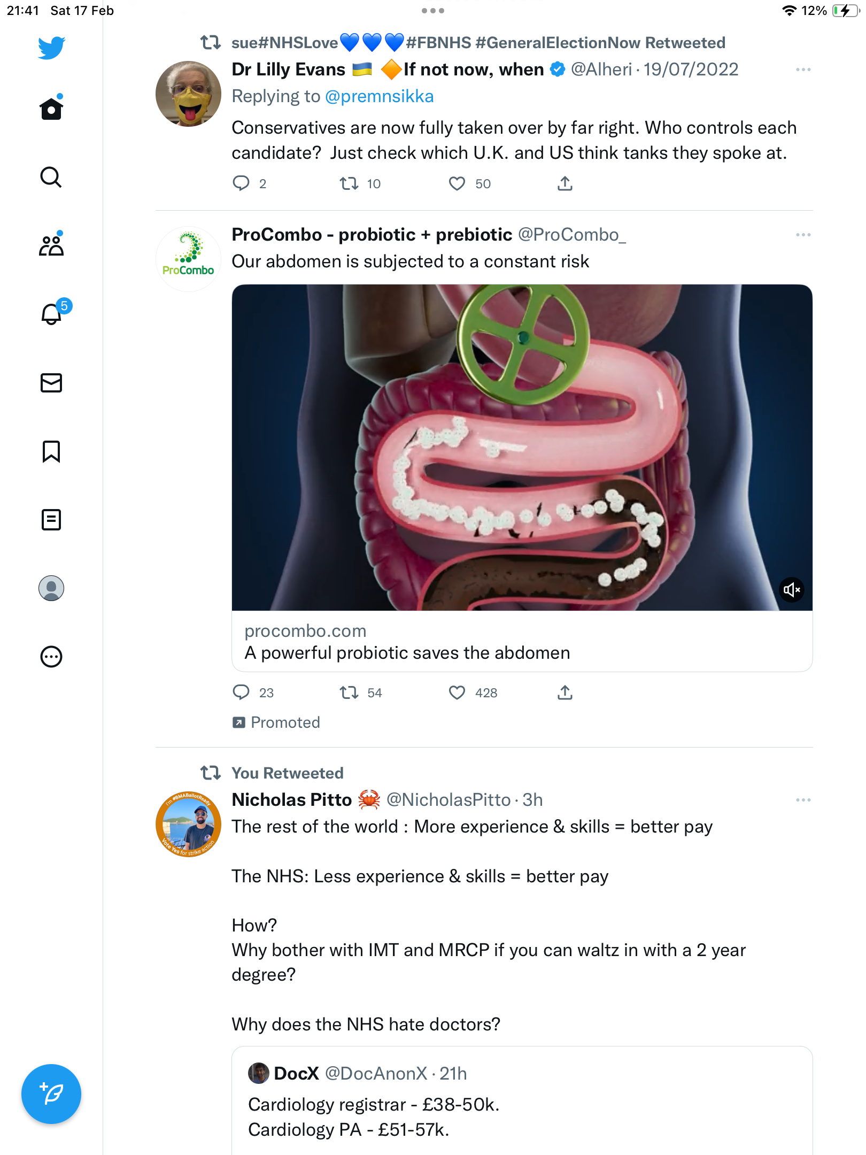Image resolution: width=866 pixels, height=1155 pixels.
Task: Open the Search magnifier in sidebar
Action: pos(51,177)
